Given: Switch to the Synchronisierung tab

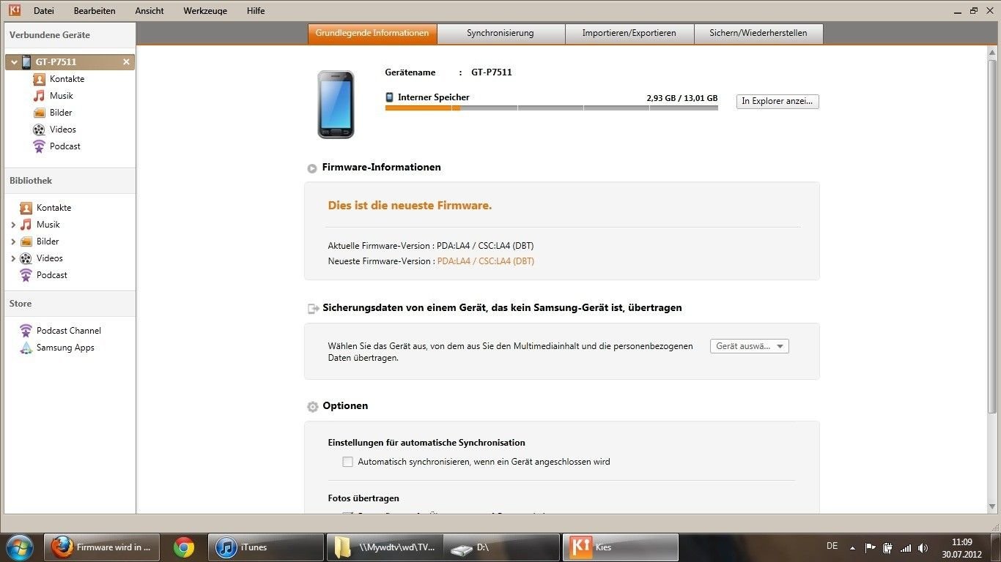Looking at the screenshot, I should tap(500, 33).
